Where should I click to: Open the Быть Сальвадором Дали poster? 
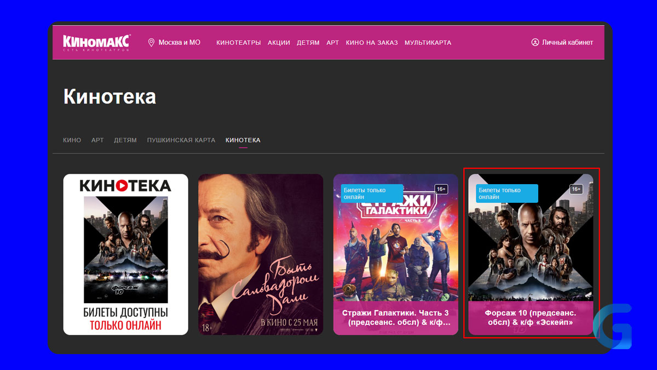tap(261, 254)
